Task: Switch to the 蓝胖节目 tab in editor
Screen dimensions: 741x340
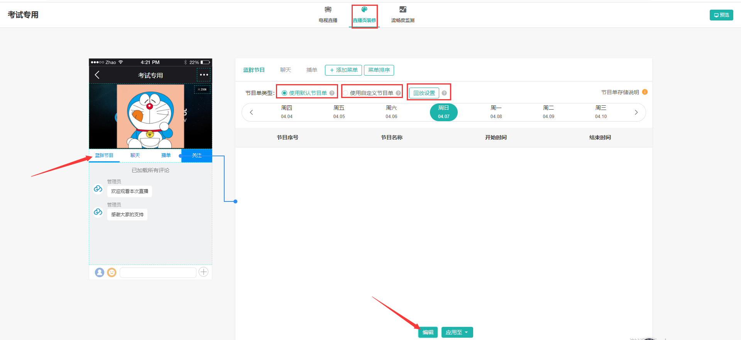Action: point(254,70)
